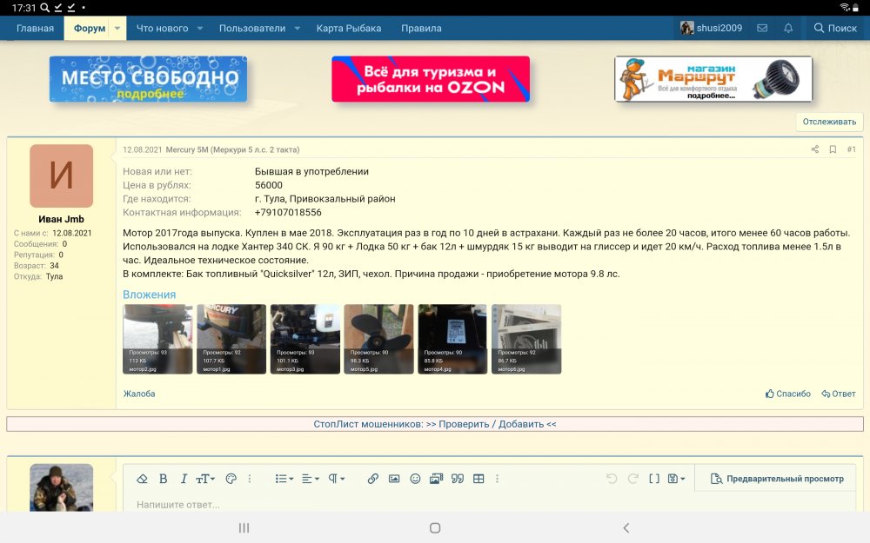
Task: Click the Отслеживать button
Action: click(x=829, y=122)
